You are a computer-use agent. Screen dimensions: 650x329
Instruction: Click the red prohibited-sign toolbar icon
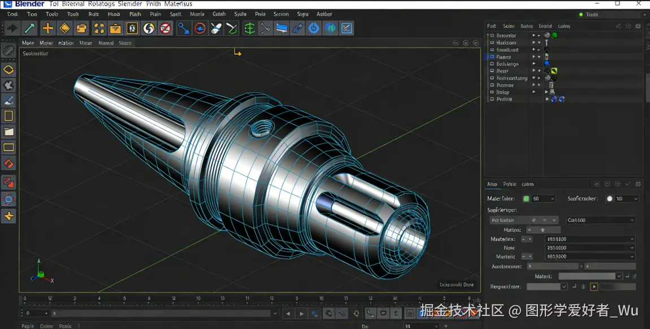pos(166,28)
